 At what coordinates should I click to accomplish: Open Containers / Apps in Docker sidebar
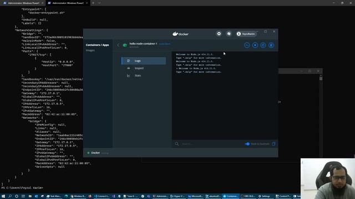click(x=98, y=45)
